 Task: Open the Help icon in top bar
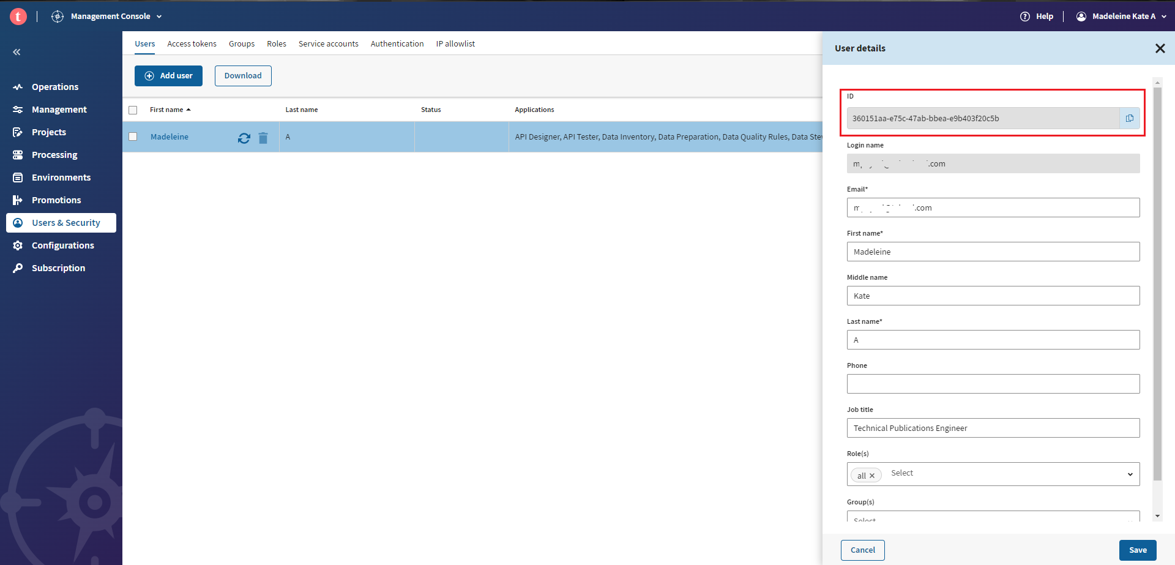1025,17
